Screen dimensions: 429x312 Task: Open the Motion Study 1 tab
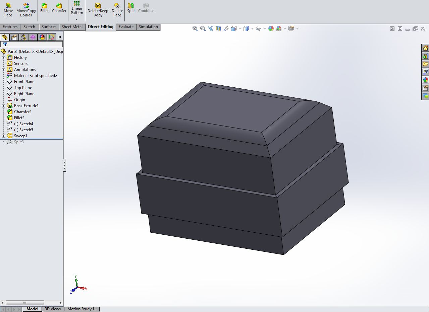point(81,309)
